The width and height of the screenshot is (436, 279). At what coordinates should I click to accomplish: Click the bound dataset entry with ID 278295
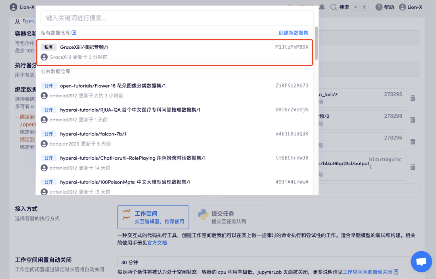tap(362, 98)
